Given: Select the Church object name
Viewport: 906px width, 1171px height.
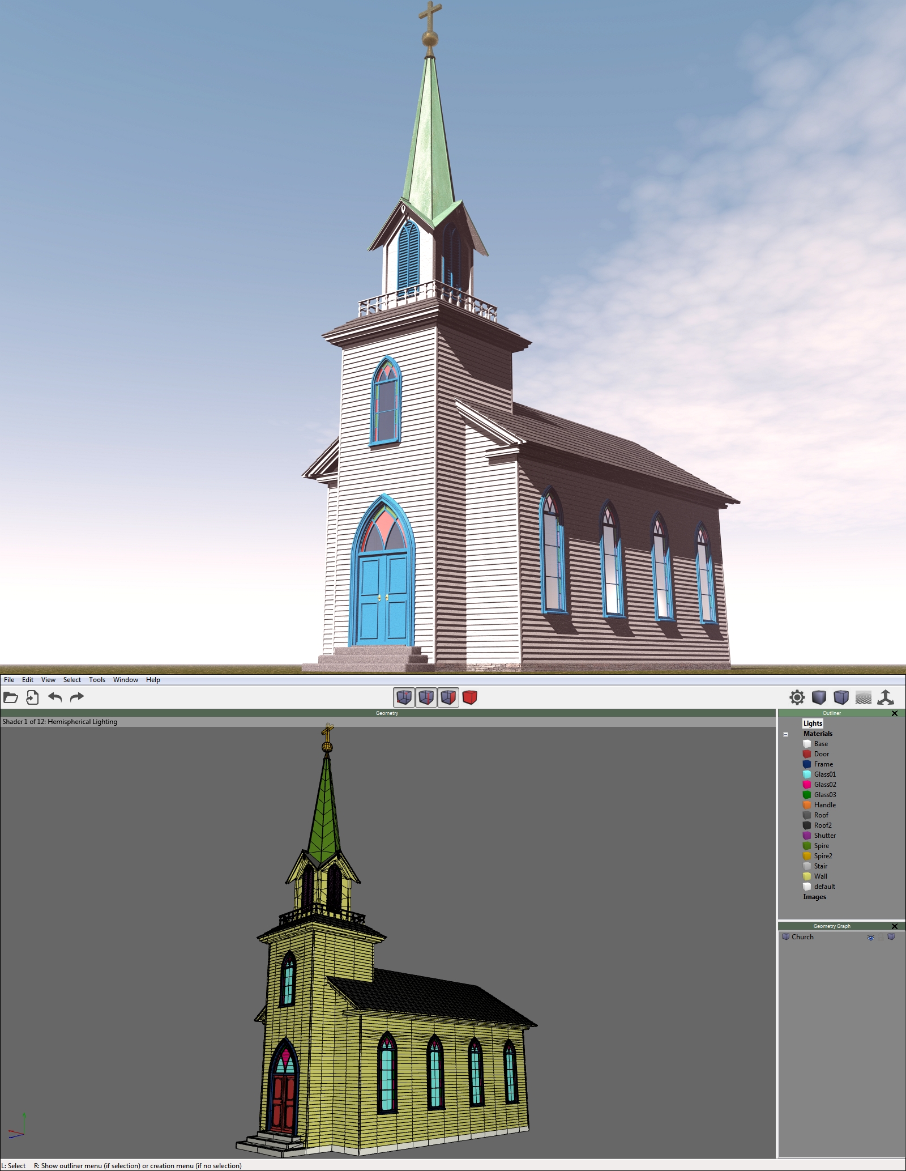Looking at the screenshot, I should coord(802,937).
